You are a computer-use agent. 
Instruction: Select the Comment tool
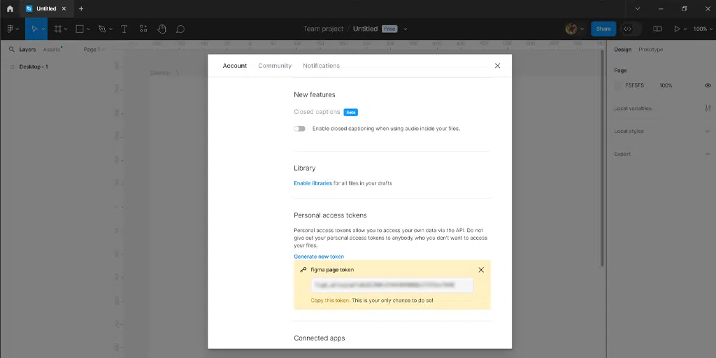pos(180,29)
